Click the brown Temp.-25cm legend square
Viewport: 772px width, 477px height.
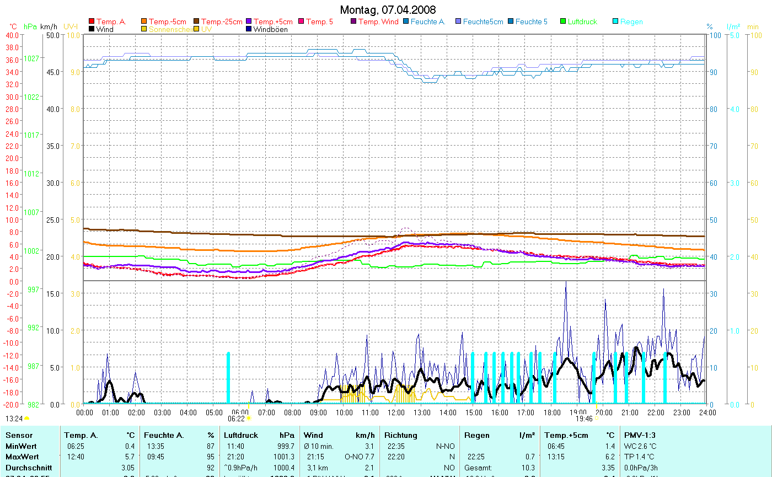[197, 22]
